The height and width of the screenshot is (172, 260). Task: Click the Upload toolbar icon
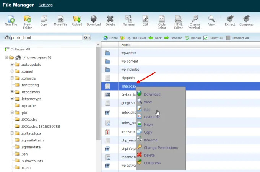click(77, 19)
